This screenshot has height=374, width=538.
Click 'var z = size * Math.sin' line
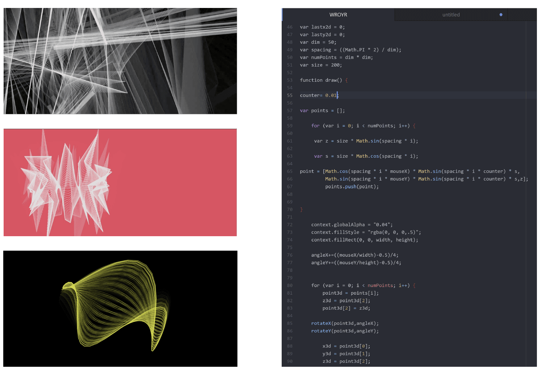366,141
